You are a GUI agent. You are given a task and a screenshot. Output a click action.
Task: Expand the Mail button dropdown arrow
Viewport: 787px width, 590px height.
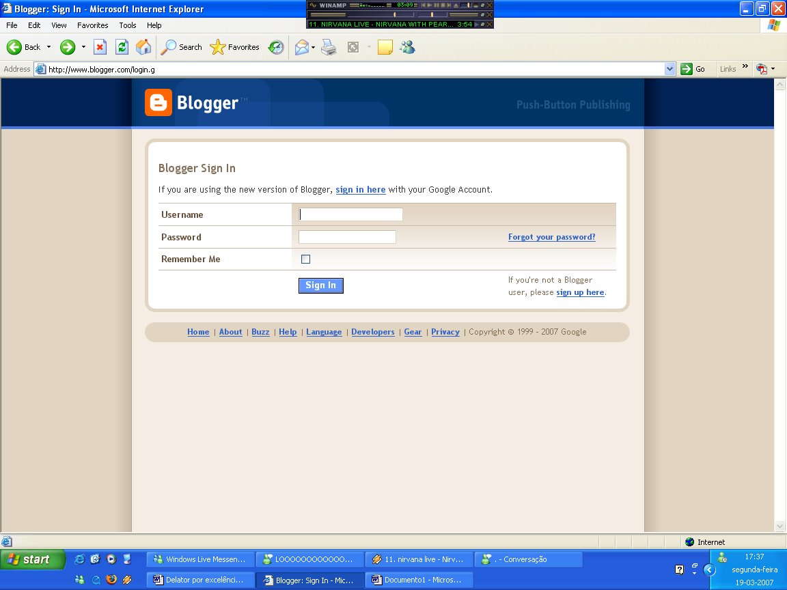[313, 47]
